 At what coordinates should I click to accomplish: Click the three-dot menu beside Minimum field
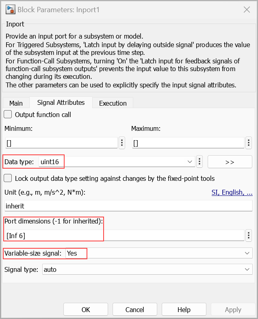(121, 143)
